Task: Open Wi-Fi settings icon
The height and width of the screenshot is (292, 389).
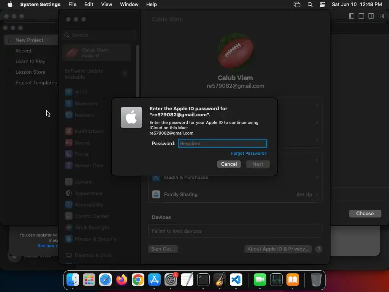Action: [69, 92]
